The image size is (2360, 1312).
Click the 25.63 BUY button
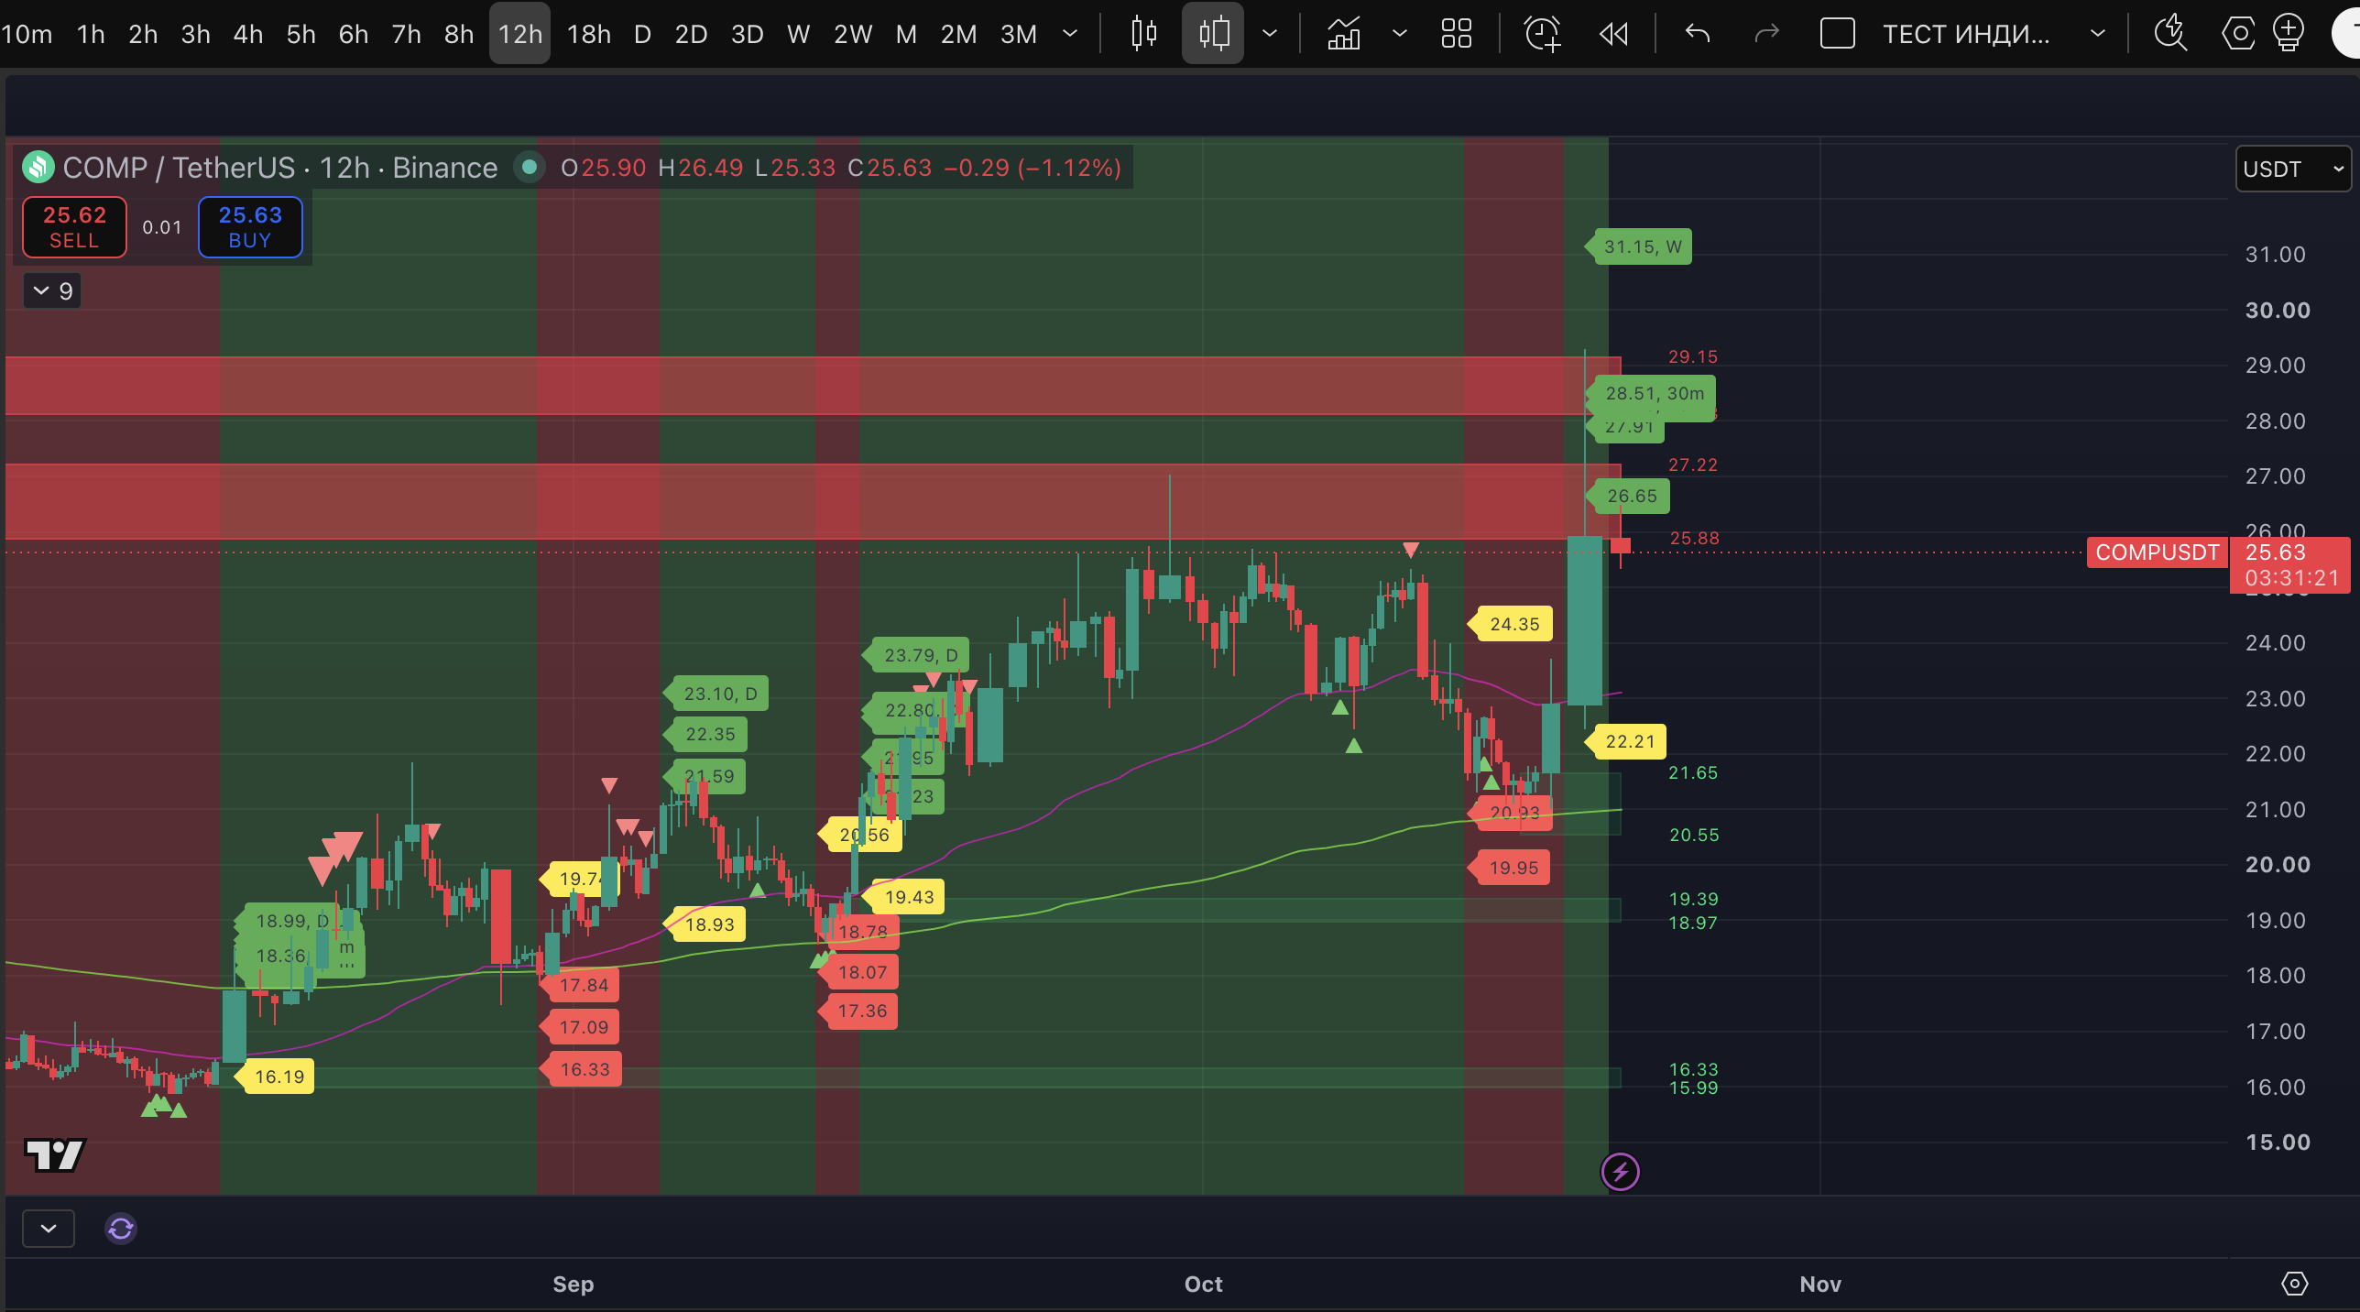(250, 227)
